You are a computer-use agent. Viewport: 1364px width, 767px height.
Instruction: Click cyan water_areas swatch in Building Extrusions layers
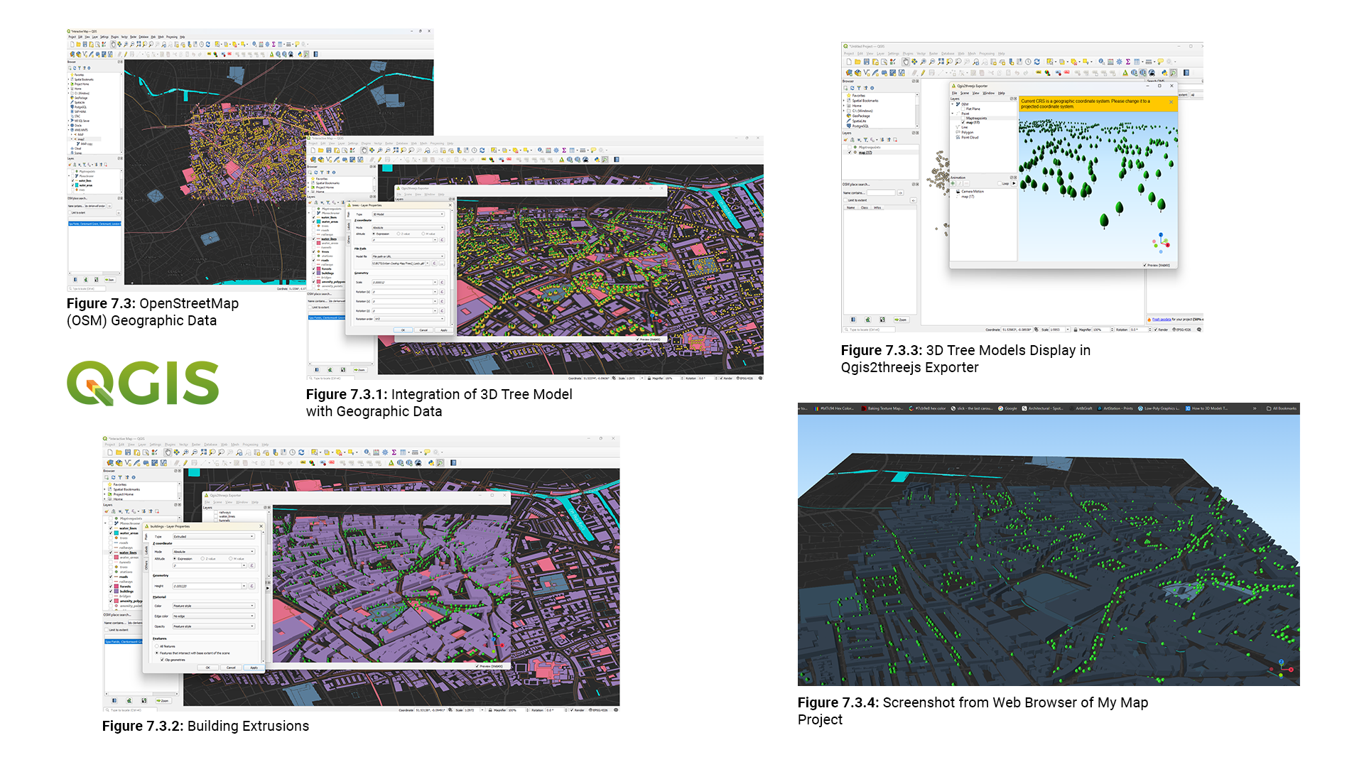click(117, 533)
